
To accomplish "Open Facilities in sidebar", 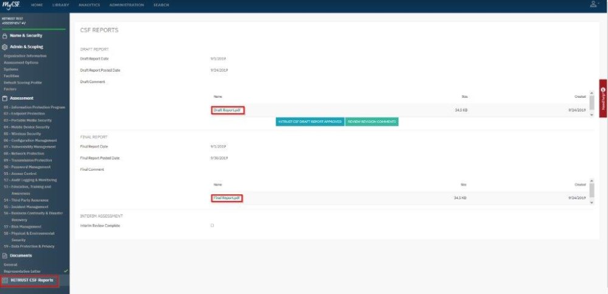I will click(x=11, y=76).
